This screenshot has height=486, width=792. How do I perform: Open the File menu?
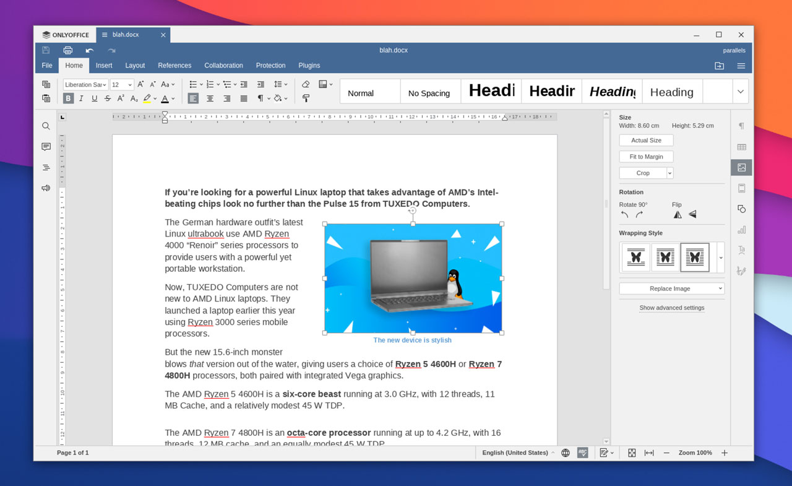point(47,66)
